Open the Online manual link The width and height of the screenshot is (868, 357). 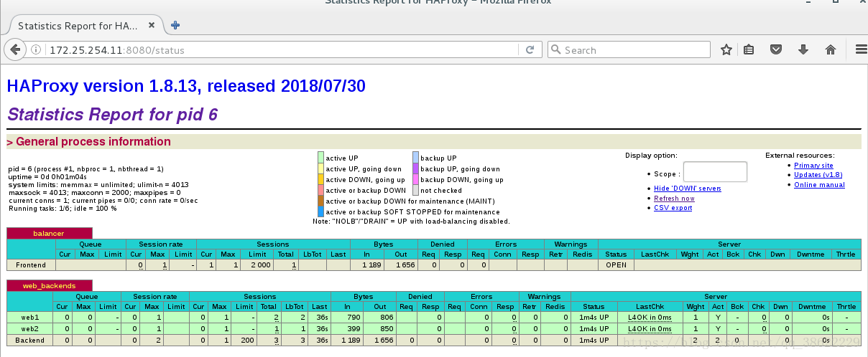[x=819, y=185]
